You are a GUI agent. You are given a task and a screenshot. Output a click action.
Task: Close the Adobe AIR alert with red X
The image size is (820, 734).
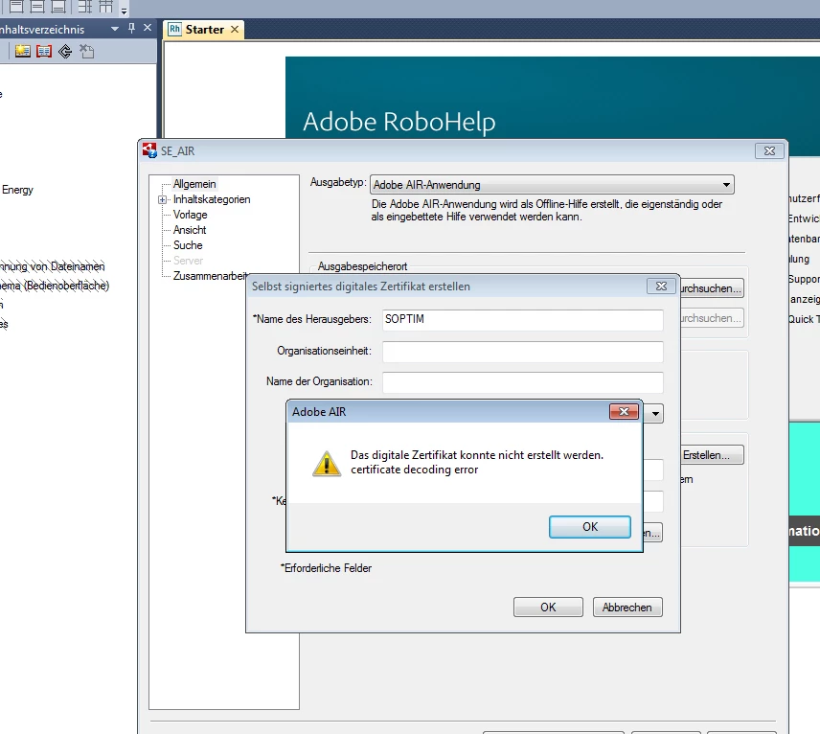(x=624, y=412)
